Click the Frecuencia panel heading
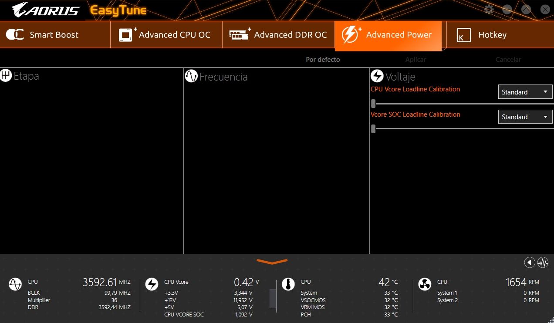This screenshot has width=554, height=323. pos(223,77)
